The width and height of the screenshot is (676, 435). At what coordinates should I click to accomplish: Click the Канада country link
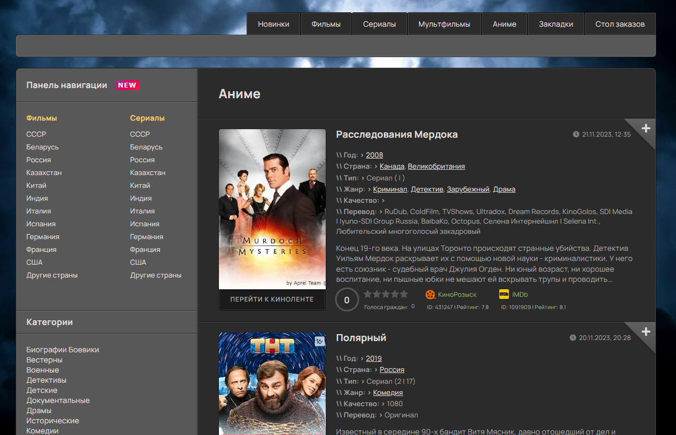(392, 166)
